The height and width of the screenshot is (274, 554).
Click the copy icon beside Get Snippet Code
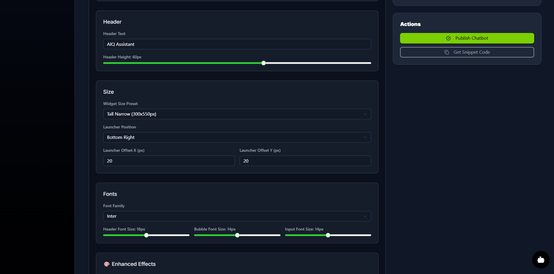(446, 52)
